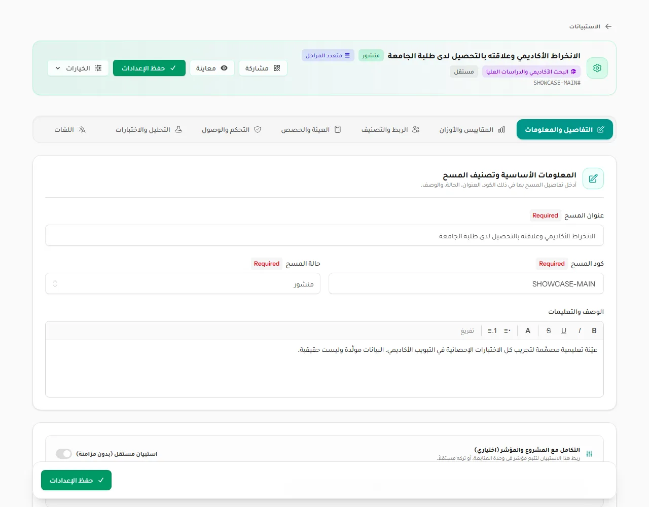
Task: Click the مشاركة share button
Action: [x=263, y=68]
